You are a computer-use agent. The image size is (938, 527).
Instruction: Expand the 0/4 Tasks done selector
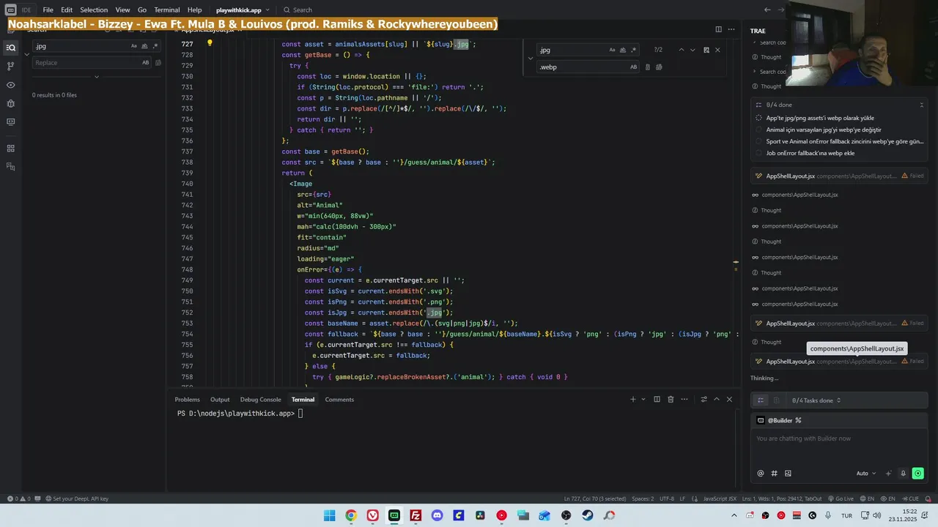[x=816, y=400]
